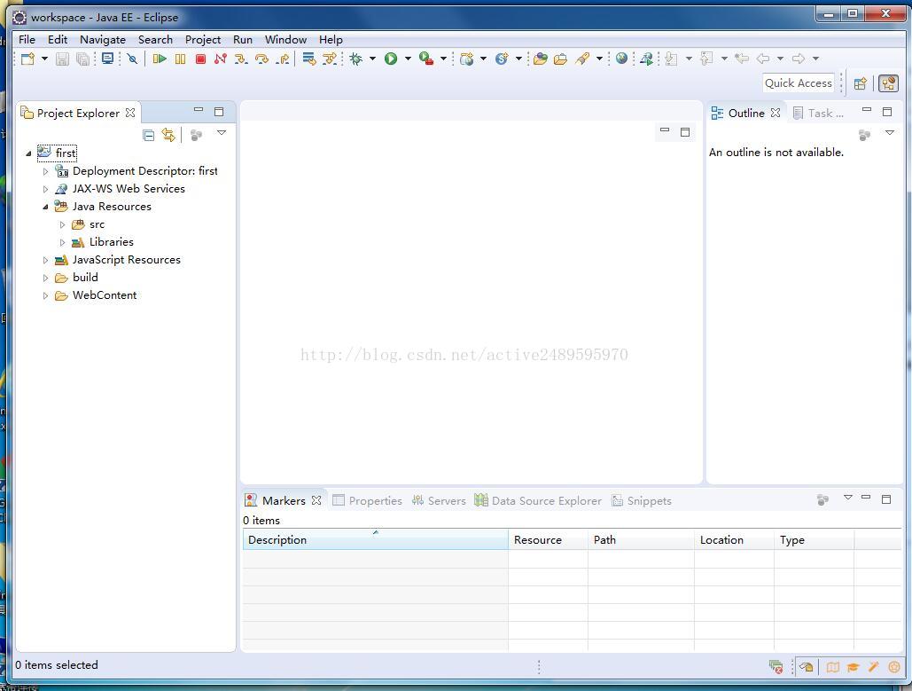
Task: Switch to the Snippets tab
Action: click(x=642, y=500)
